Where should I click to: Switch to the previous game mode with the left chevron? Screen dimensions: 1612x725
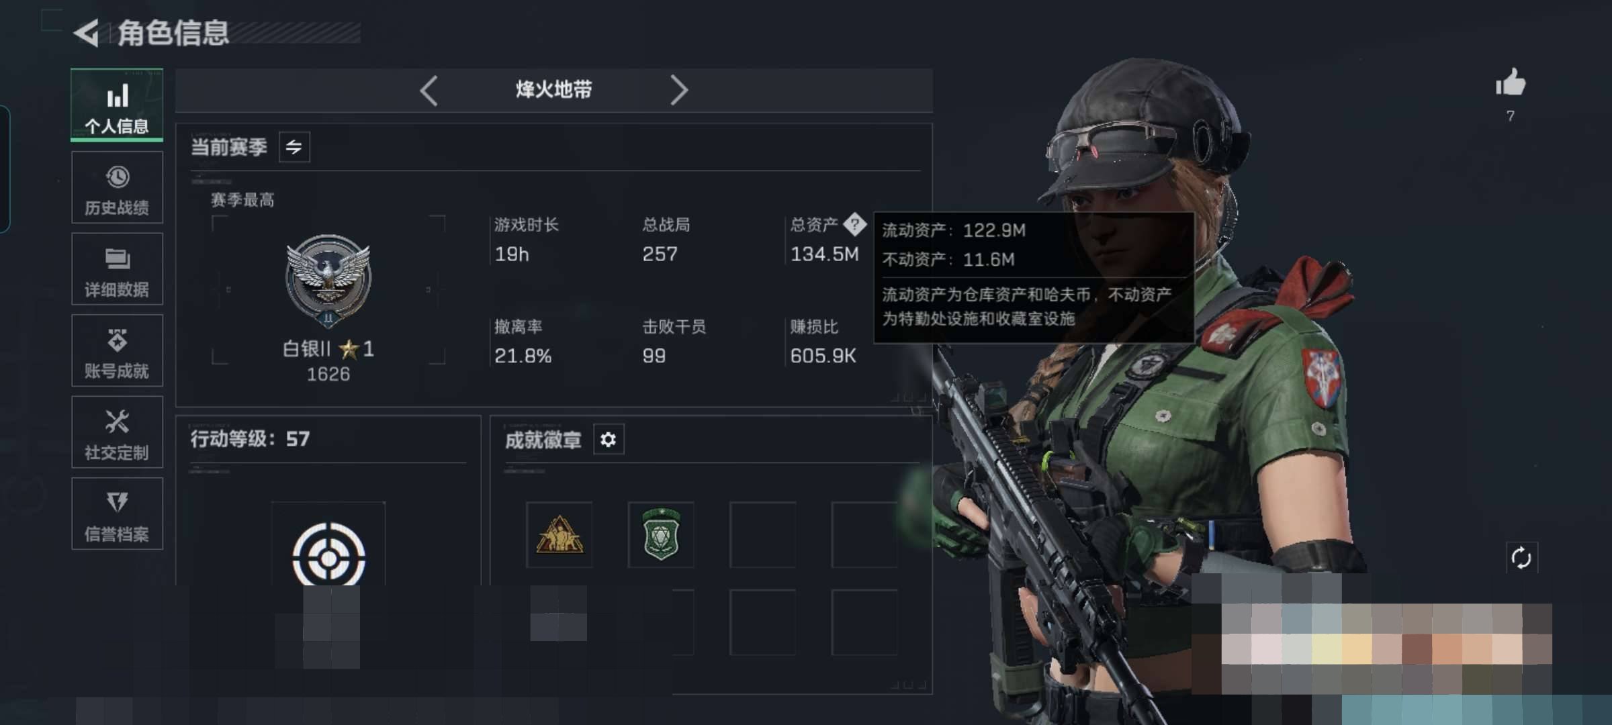pos(429,90)
